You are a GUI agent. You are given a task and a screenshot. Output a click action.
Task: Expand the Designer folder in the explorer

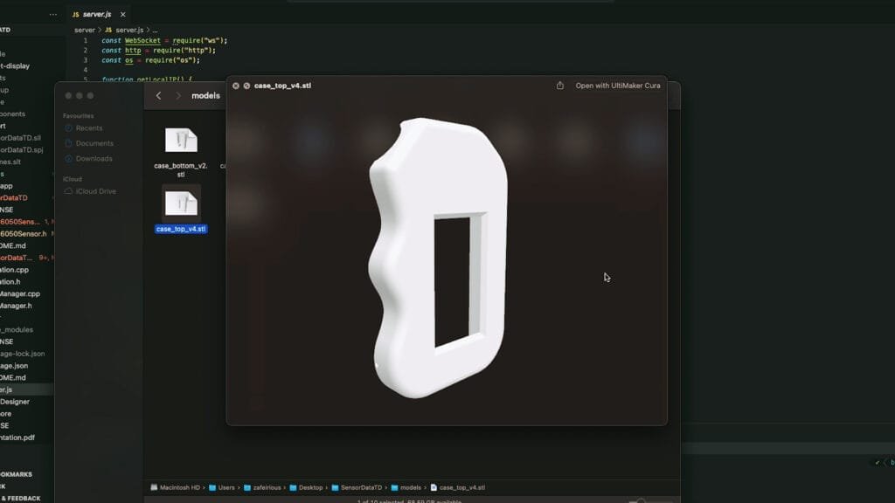pos(15,402)
